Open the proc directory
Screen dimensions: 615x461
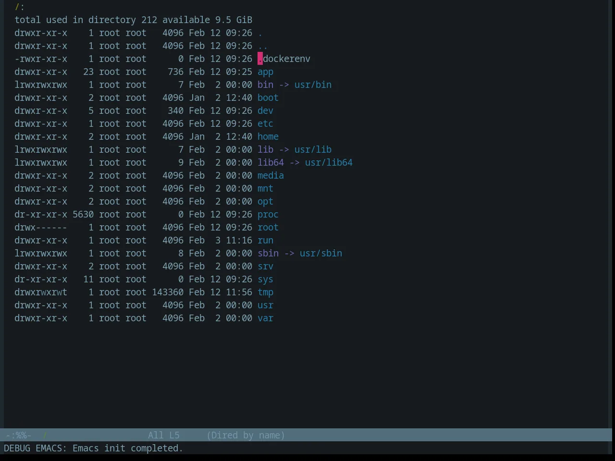click(268, 215)
